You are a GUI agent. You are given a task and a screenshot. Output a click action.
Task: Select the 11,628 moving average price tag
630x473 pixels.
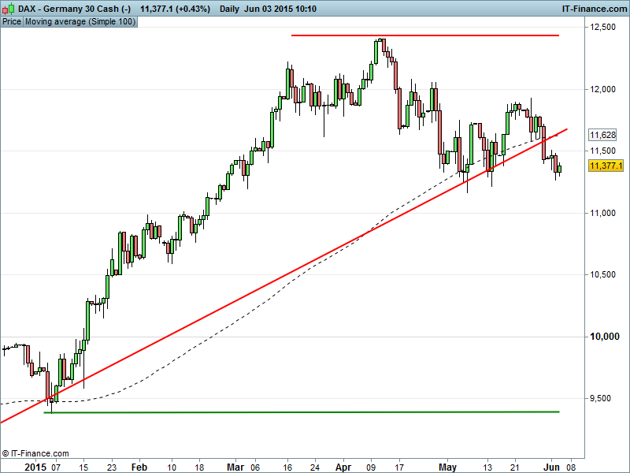602,136
